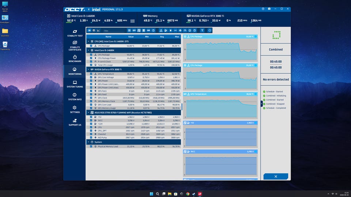Viewport: 351px width, 197px height.
Task: Collapse NVIDIA GeForce RTX 3080 Ti sensor group
Action: (x=88, y=69)
